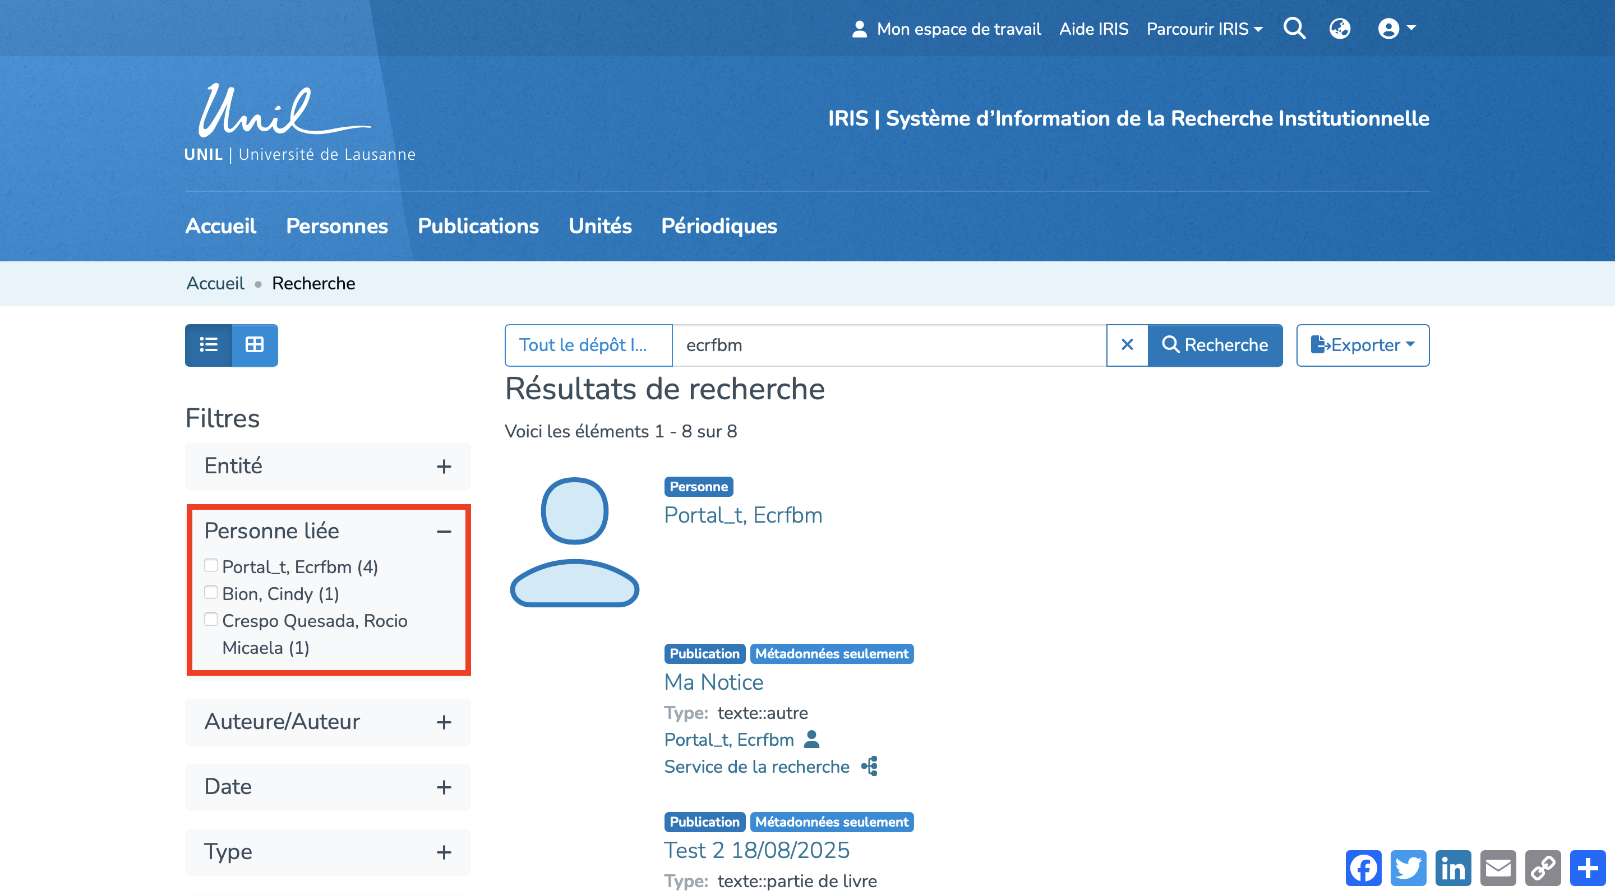
Task: Click the magnifier search icon in header
Action: (1294, 29)
